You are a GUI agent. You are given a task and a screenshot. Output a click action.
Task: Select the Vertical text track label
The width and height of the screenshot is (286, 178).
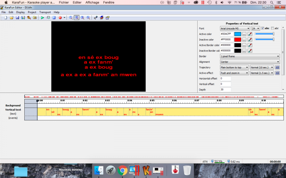13,110
